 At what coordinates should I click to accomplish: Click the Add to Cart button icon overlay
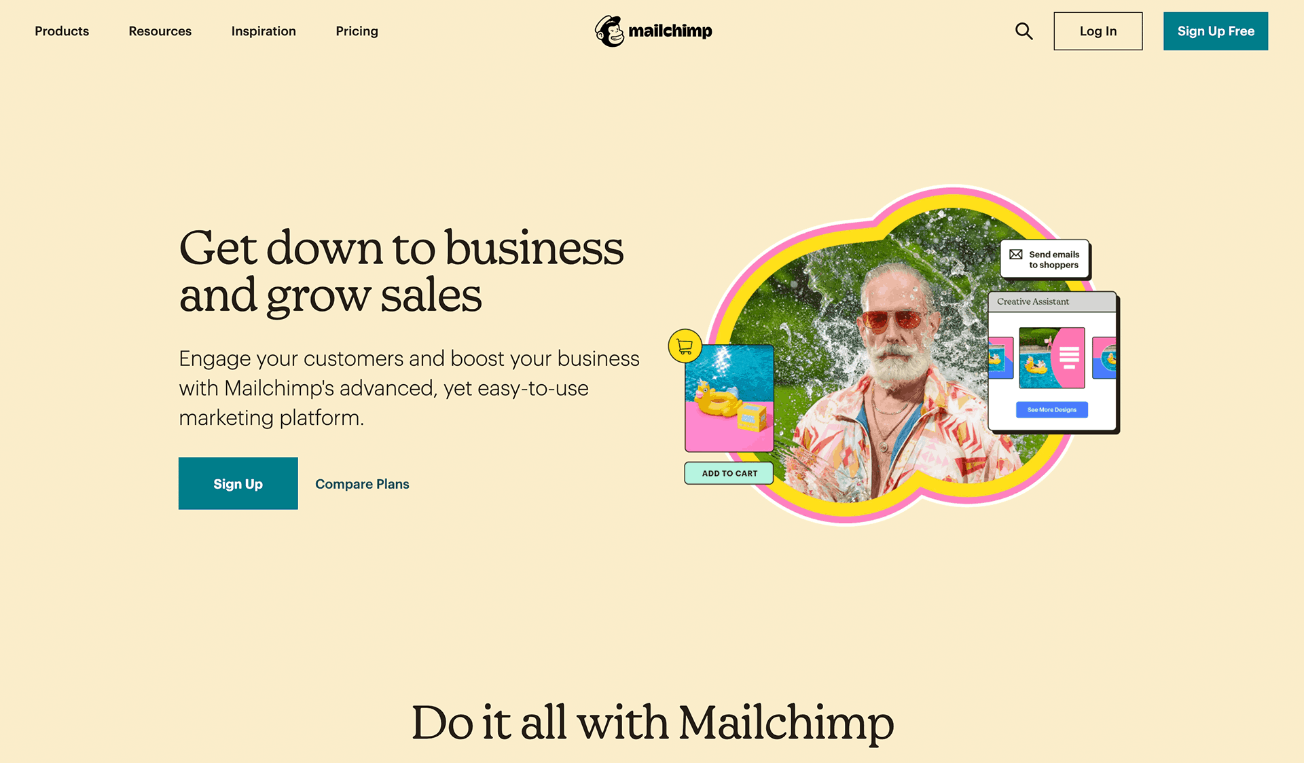[x=728, y=473]
